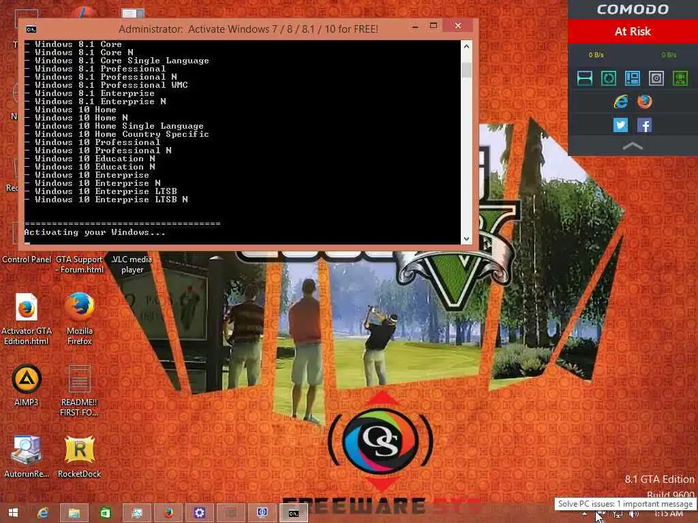Click the VLC media player desktop label

coord(132,264)
